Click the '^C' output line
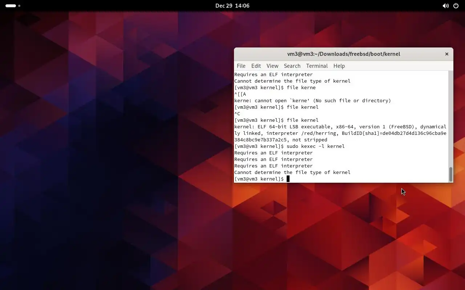Viewport: 465px width, 290px height. point(237,113)
